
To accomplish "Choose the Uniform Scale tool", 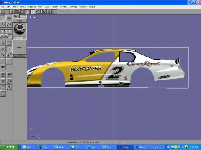I will point(9,55).
